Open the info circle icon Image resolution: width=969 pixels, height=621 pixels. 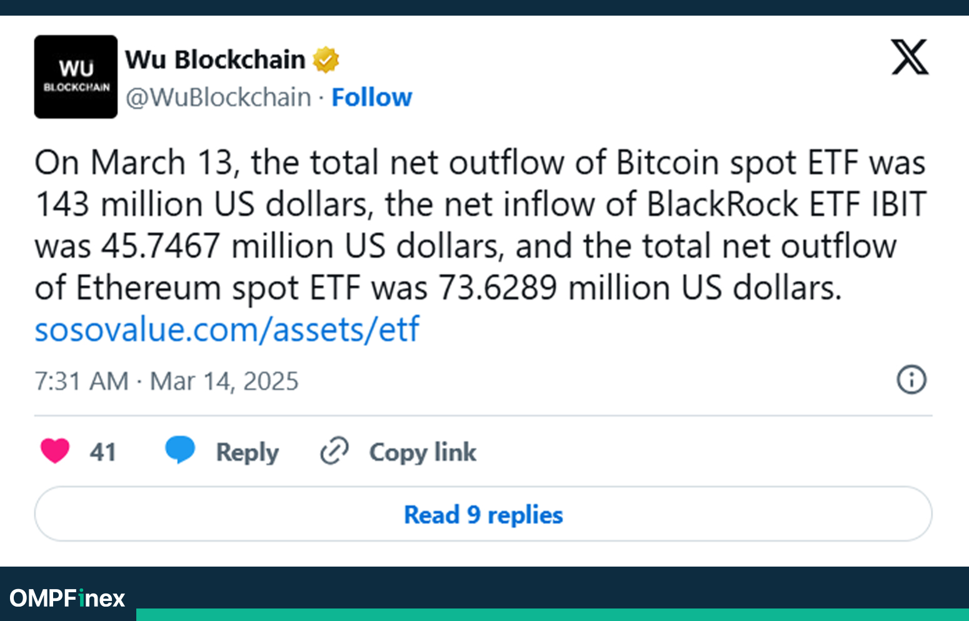coord(911,380)
